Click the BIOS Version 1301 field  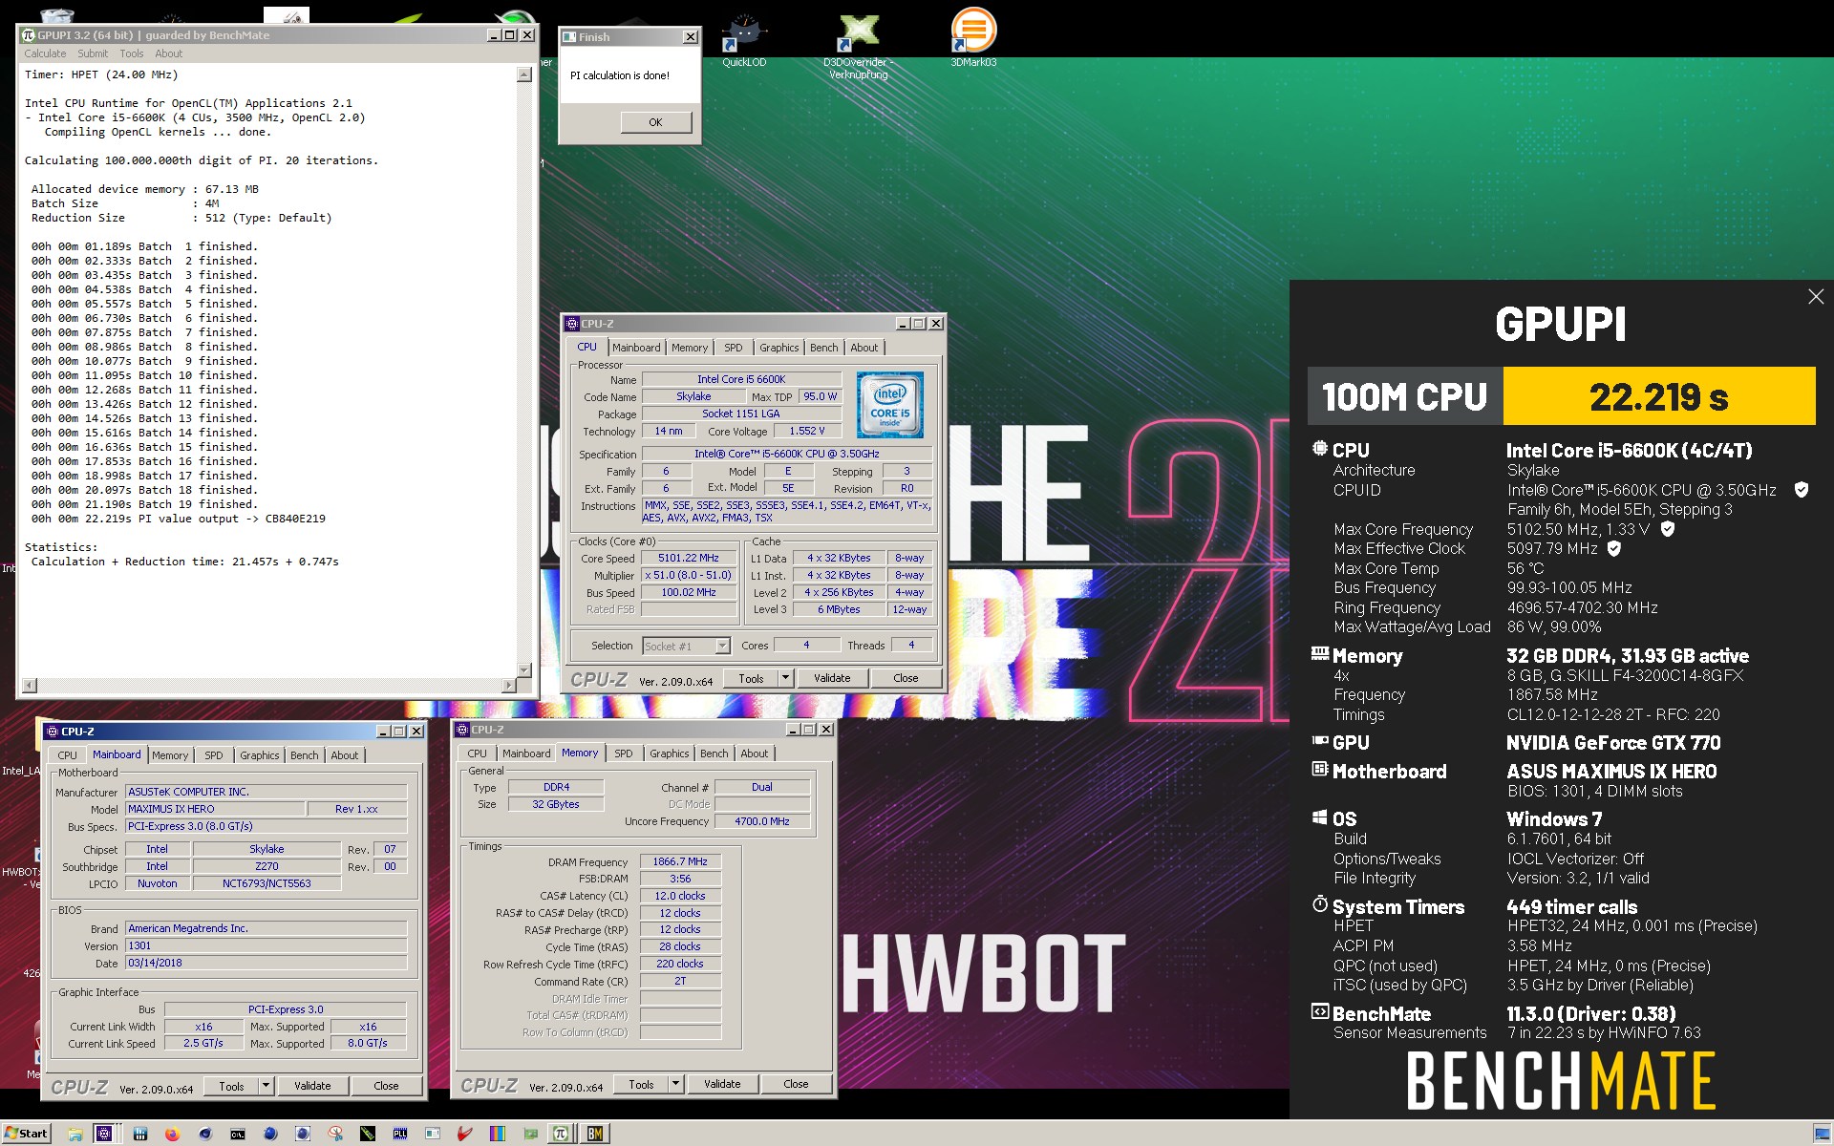coord(267,945)
